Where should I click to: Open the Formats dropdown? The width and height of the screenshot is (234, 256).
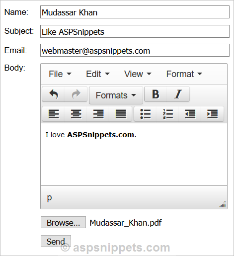click(x=116, y=95)
